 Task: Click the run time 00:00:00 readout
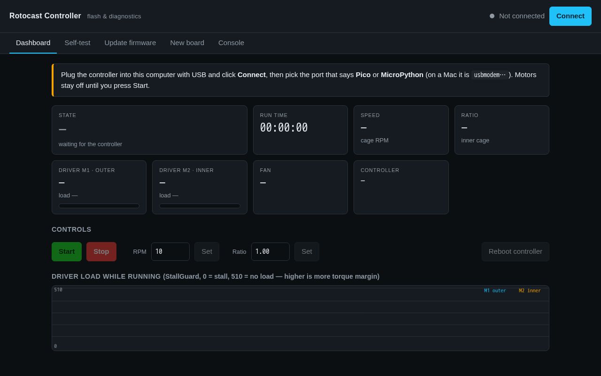pyautogui.click(x=284, y=128)
